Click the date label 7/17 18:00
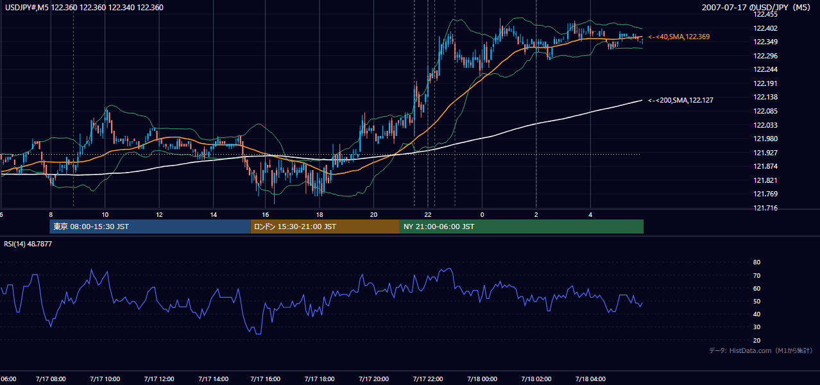The width and height of the screenshot is (820, 385). point(320,379)
